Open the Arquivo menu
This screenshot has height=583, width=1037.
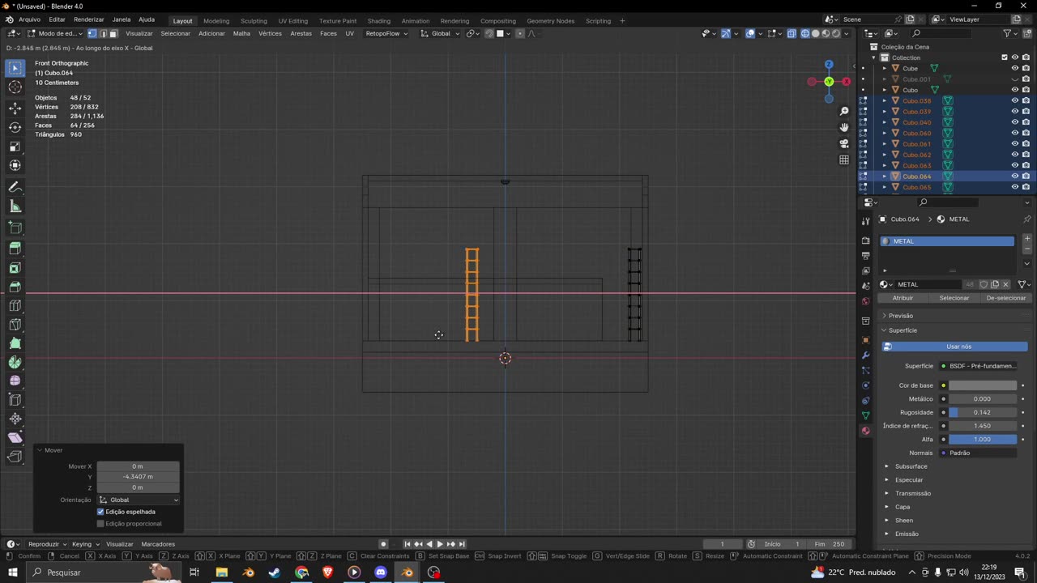click(29, 19)
